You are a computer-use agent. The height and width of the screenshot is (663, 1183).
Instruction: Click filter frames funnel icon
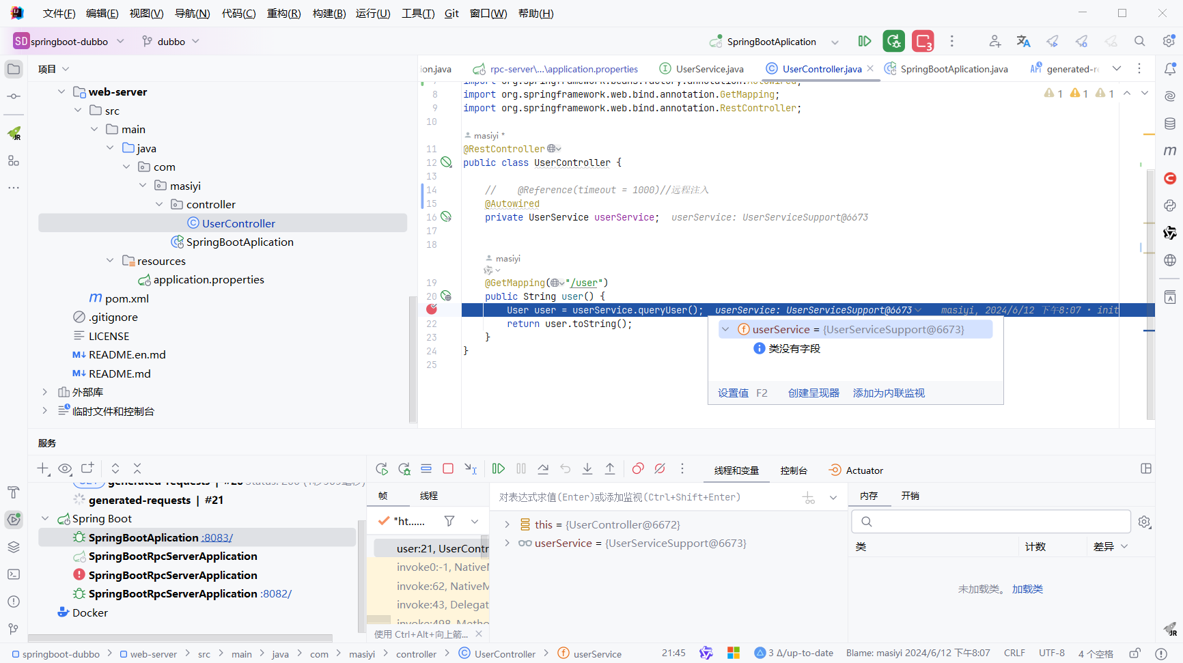[x=449, y=521]
